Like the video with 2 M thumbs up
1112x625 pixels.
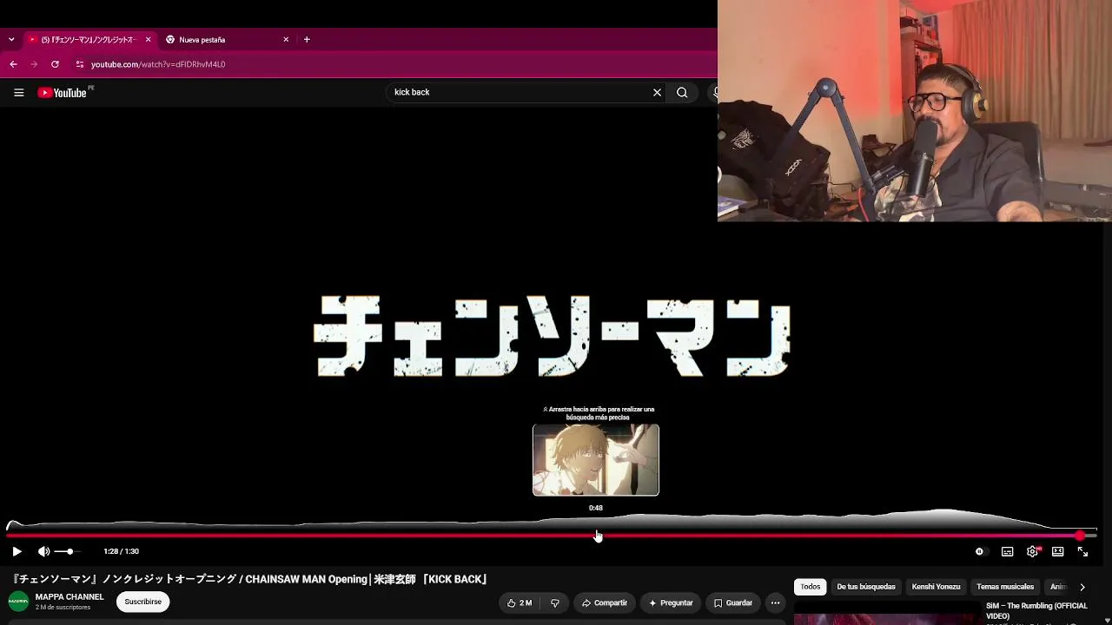tap(520, 602)
